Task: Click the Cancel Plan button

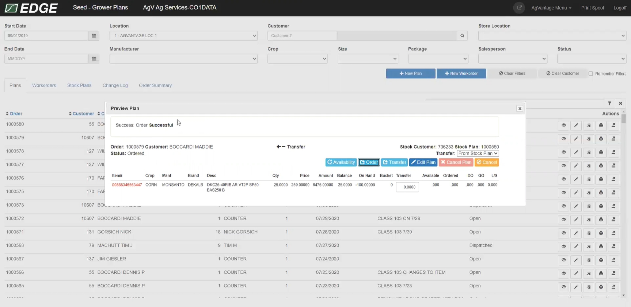Action: (x=456, y=162)
